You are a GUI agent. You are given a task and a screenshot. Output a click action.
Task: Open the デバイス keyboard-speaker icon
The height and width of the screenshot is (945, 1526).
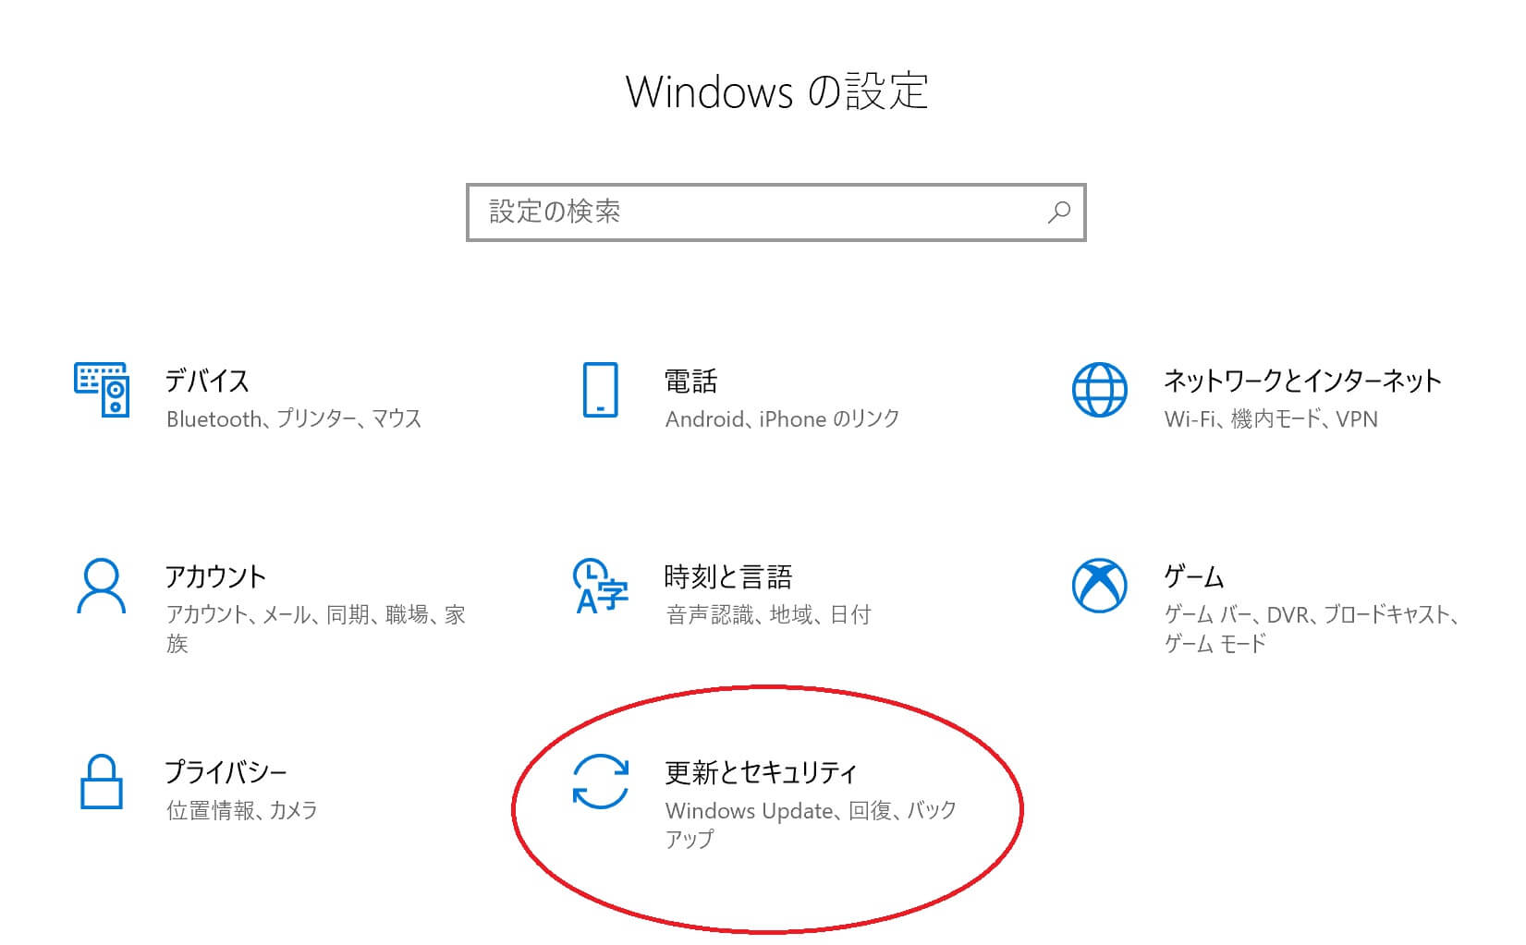tap(102, 390)
